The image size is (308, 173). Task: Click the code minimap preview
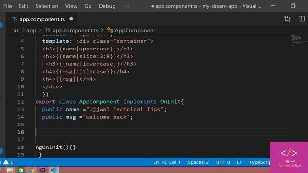tap(298, 40)
